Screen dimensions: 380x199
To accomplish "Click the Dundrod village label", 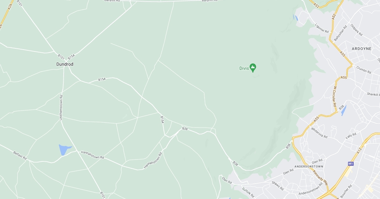I will (65, 64).
